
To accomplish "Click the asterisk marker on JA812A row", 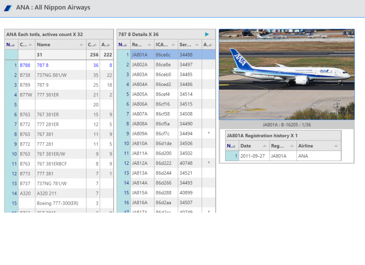I will (x=208, y=163).
